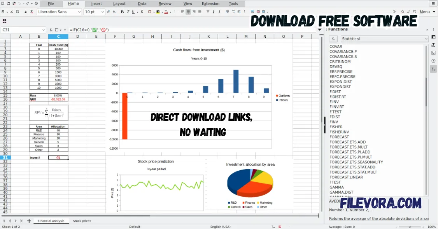Click the Print icon in the toolbar
This screenshot has height=229, width=438.
tap(36, 3)
